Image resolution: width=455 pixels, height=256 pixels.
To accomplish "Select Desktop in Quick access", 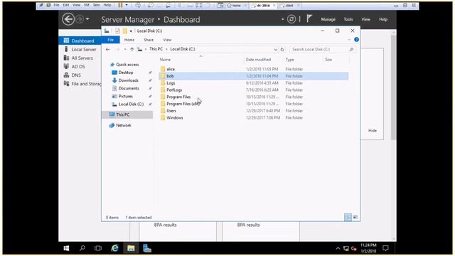I will point(126,73).
